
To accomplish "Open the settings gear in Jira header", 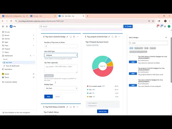I will click(165, 27).
